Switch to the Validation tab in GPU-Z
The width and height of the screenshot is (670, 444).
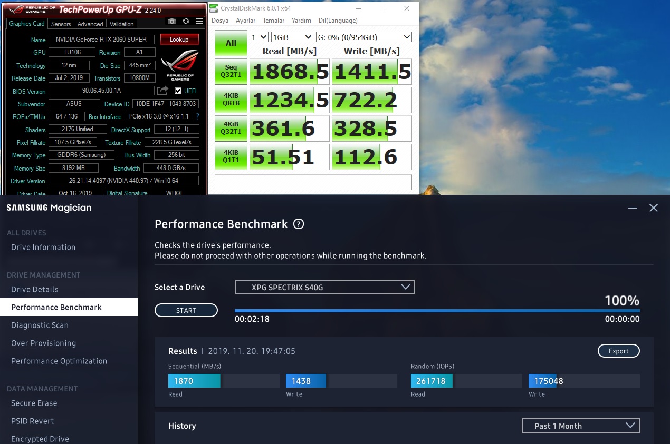pyautogui.click(x=122, y=24)
